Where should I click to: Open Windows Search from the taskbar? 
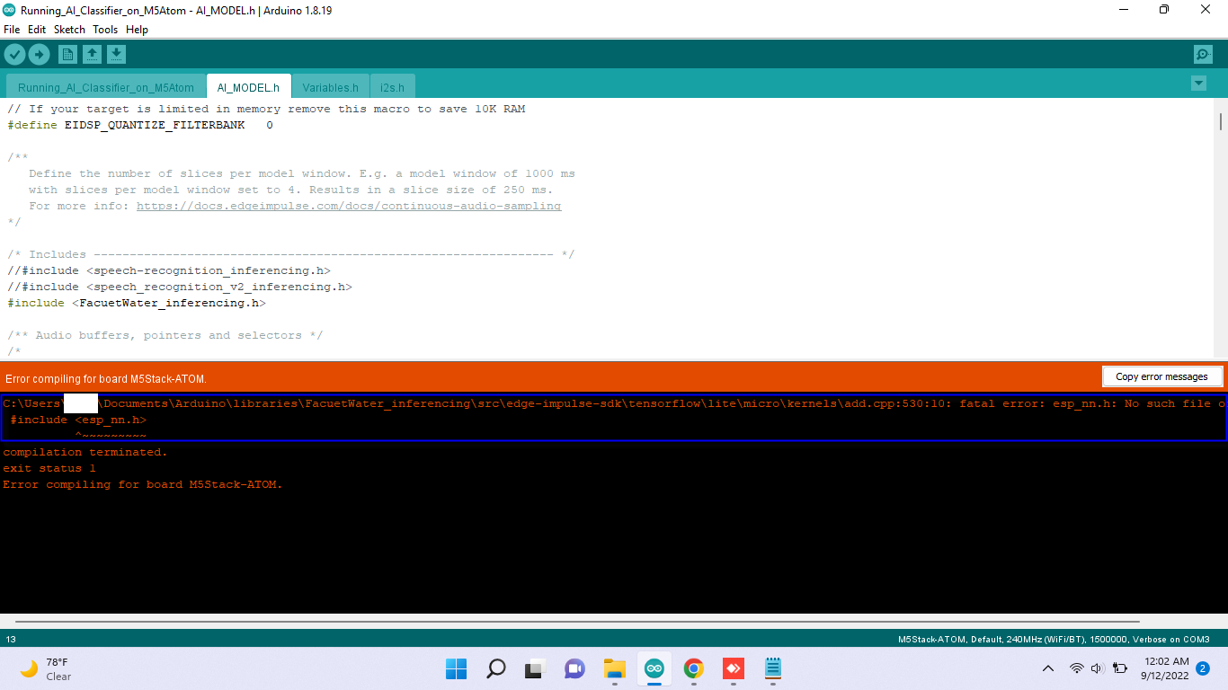495,668
